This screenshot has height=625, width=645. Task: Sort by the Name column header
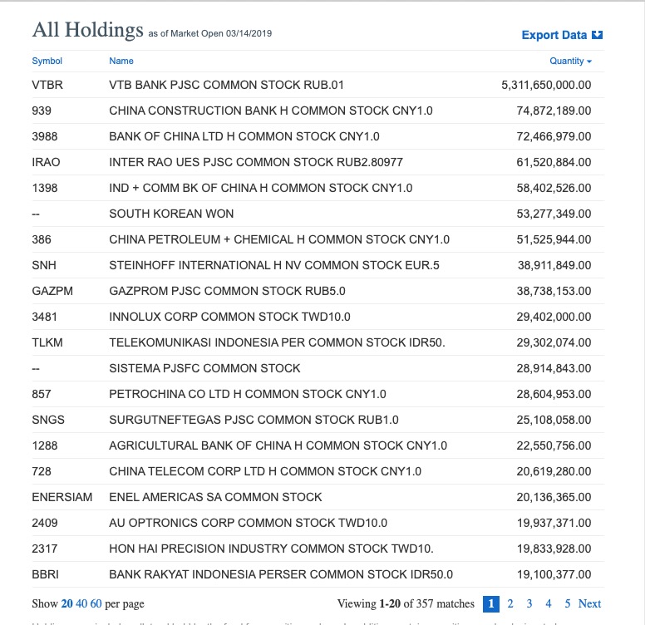tap(121, 61)
